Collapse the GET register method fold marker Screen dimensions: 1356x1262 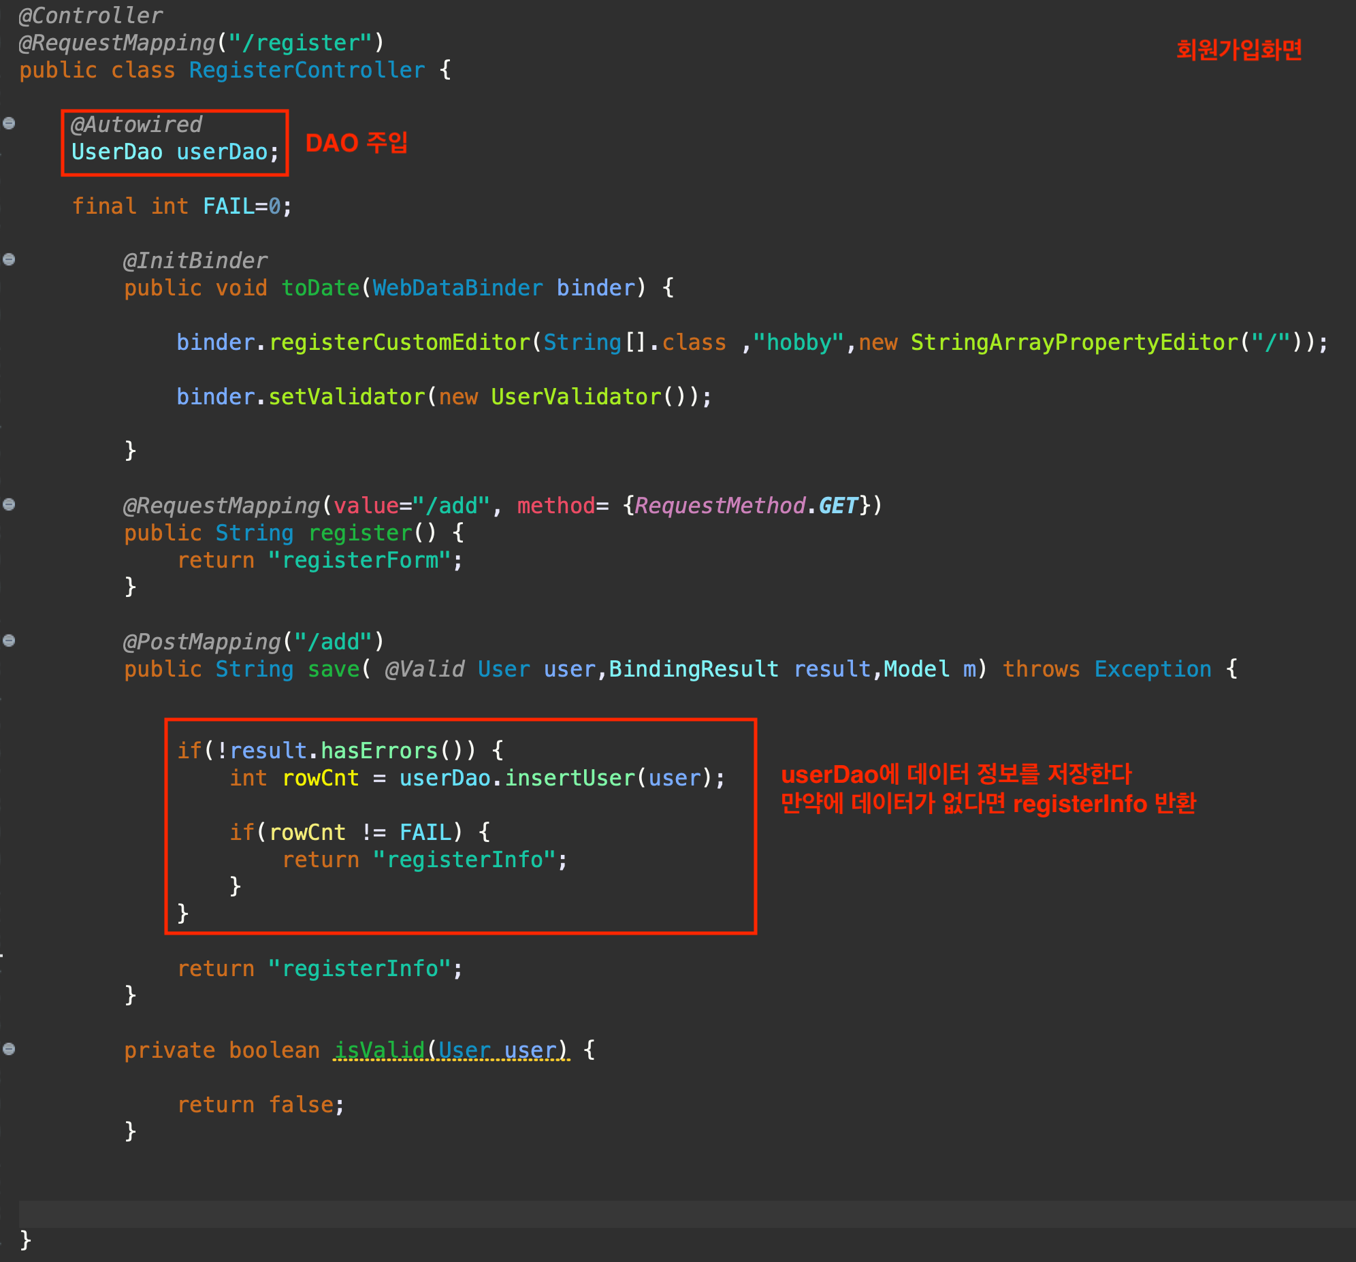point(9,505)
